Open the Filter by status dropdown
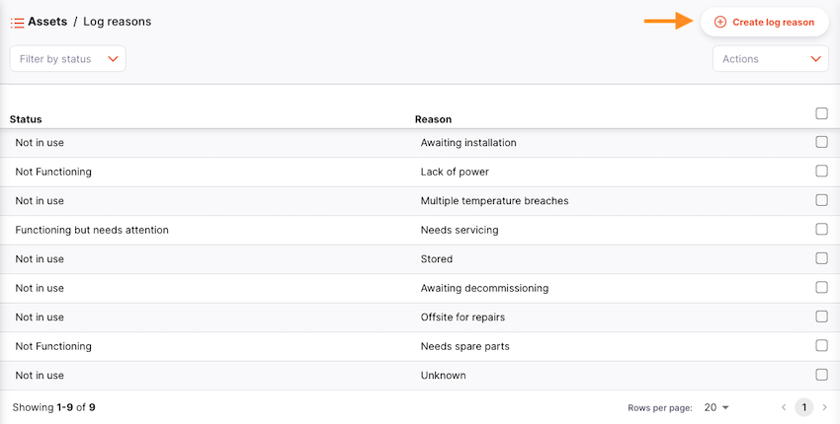Screen dimensions: 840x424 pos(67,59)
